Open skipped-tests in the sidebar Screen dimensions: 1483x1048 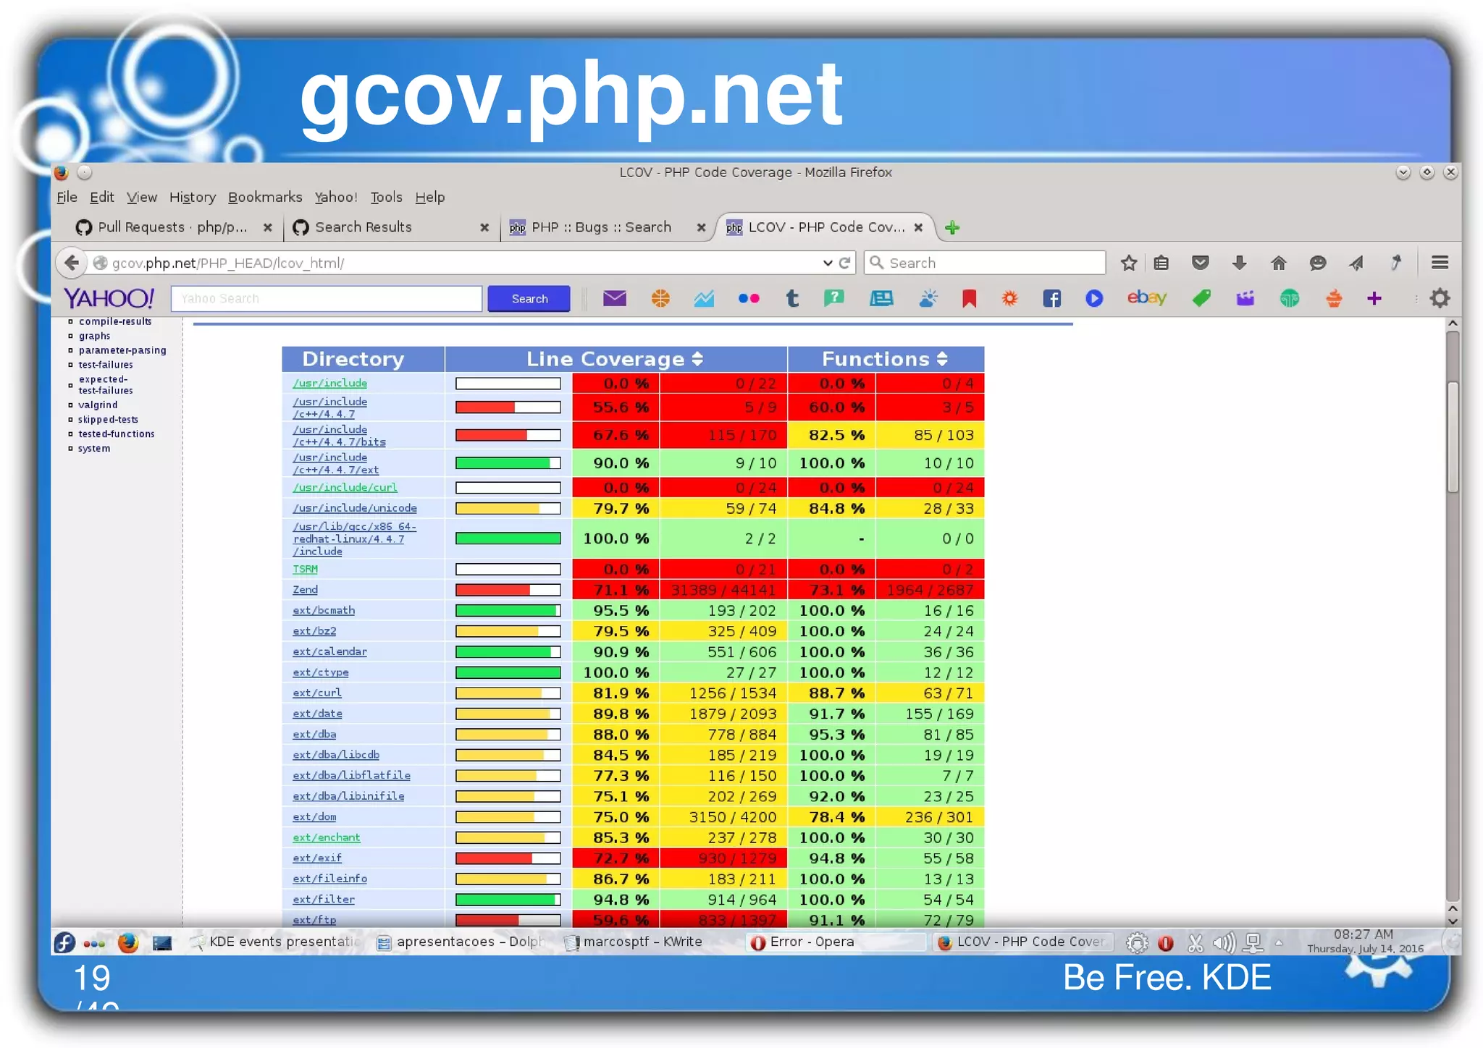pyautogui.click(x=108, y=420)
